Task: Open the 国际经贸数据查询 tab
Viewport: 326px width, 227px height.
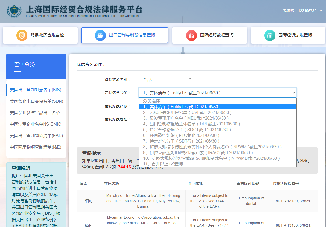Action: [x=209, y=35]
